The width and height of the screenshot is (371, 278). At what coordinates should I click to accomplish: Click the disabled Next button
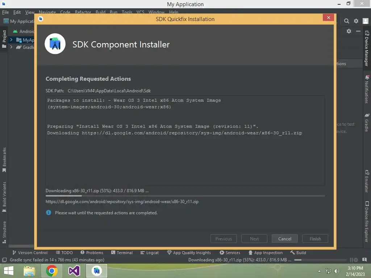click(254, 239)
